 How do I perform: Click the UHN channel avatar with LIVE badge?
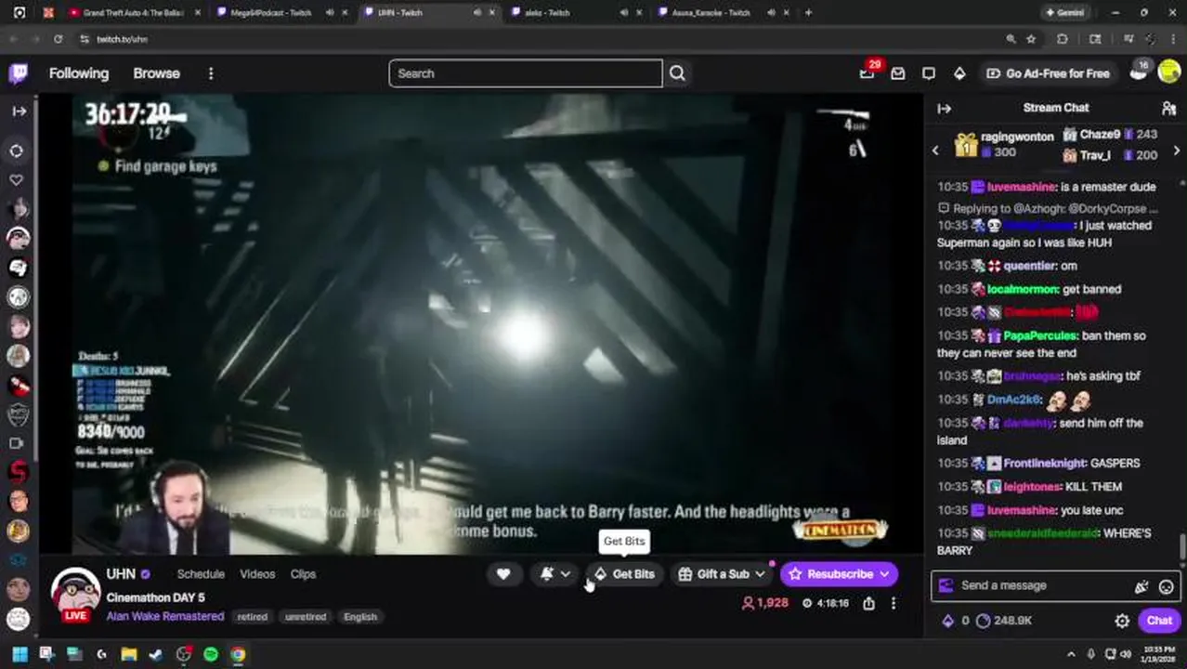(x=75, y=593)
